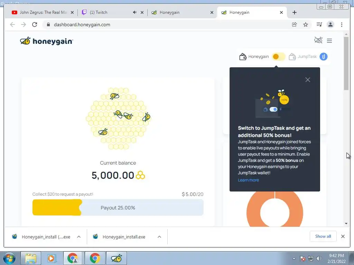
Task: Expand options for Honeygain_install (....exe download
Action: pyautogui.click(x=79, y=237)
